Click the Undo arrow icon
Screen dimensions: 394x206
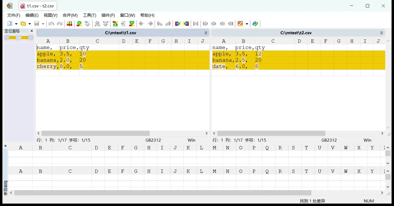click(51, 24)
